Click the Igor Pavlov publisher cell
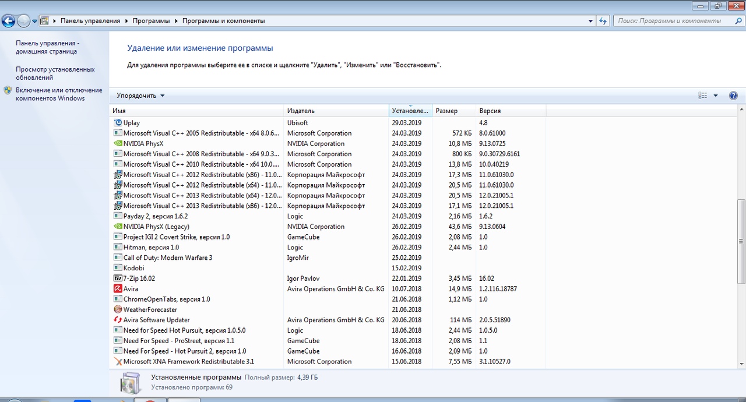The width and height of the screenshot is (746, 402). (x=303, y=278)
